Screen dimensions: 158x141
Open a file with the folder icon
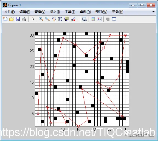pos(12,19)
